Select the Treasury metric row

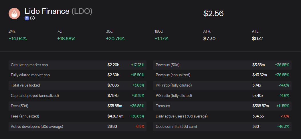point(222,106)
